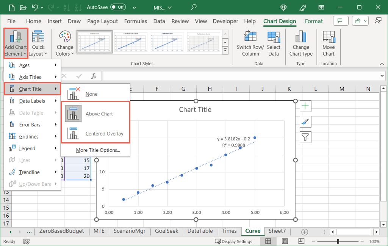388x246 pixels.
Task: Click More Title Options
Action: [x=98, y=150]
